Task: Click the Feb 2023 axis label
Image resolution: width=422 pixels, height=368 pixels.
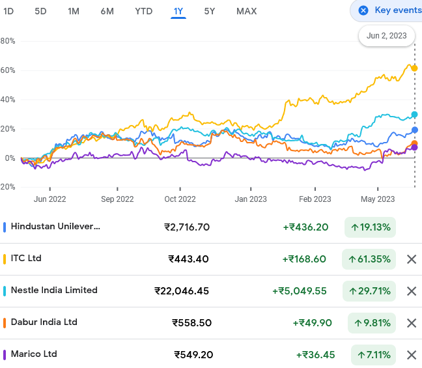Action: [x=315, y=199]
